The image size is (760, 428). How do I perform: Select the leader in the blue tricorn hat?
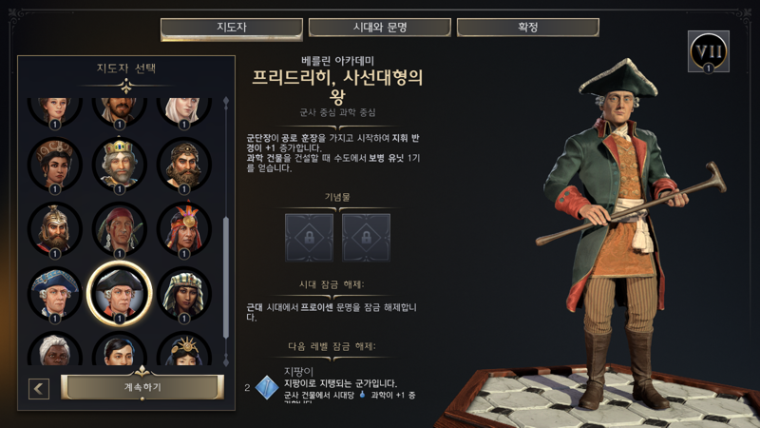[55, 294]
